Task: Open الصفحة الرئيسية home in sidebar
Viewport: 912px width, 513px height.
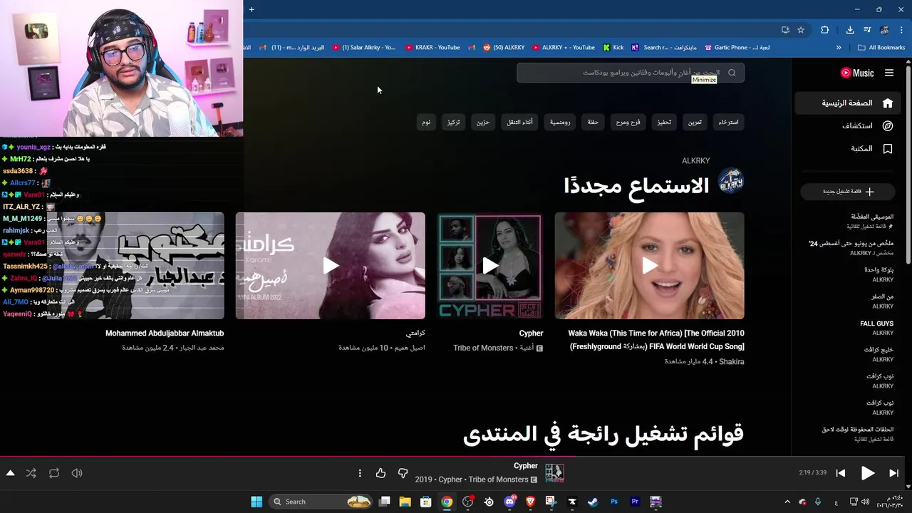Action: [849, 103]
